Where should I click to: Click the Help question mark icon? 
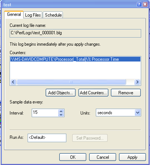point(139,4)
